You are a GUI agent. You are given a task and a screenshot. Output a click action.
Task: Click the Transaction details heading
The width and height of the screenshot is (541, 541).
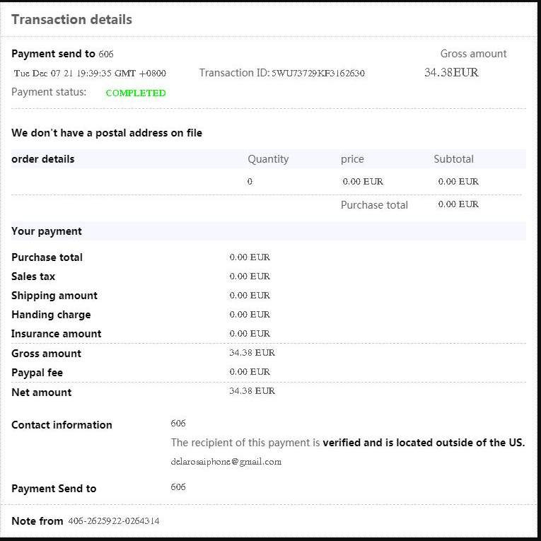coord(71,20)
